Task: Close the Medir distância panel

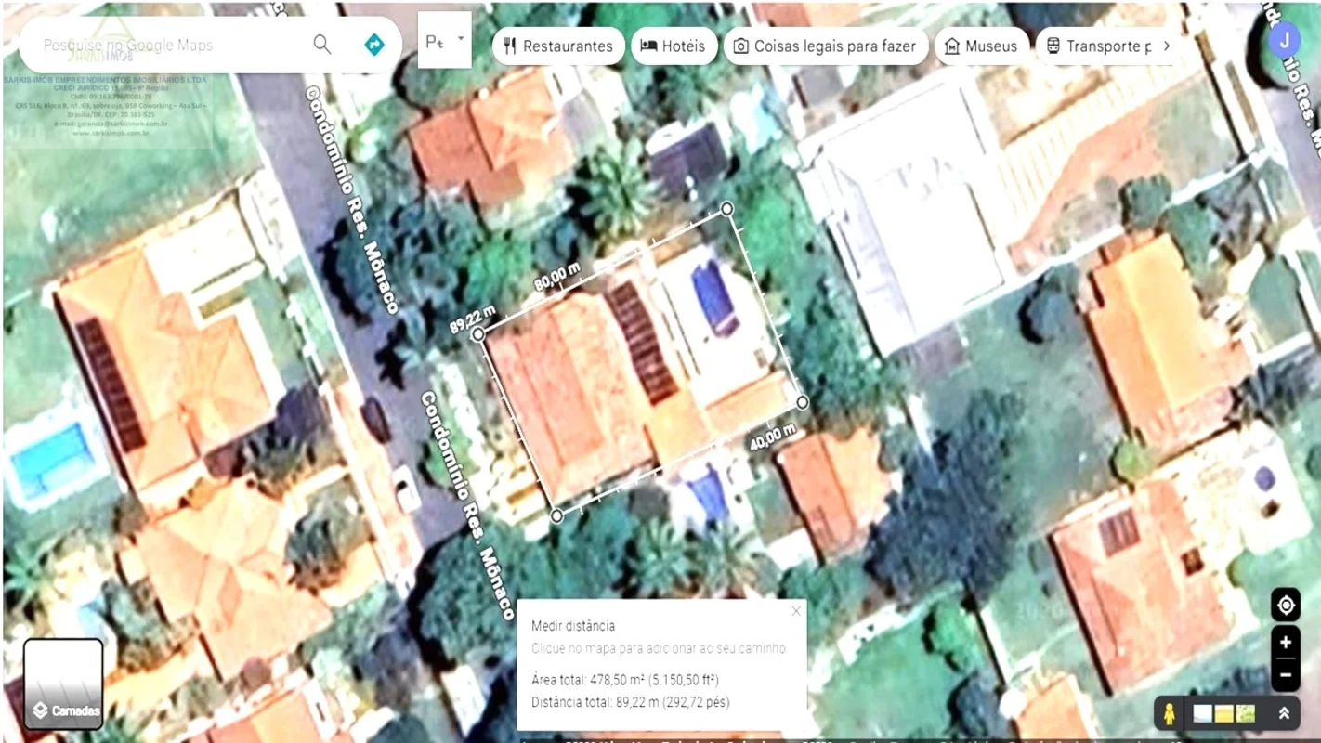Action: click(x=795, y=611)
